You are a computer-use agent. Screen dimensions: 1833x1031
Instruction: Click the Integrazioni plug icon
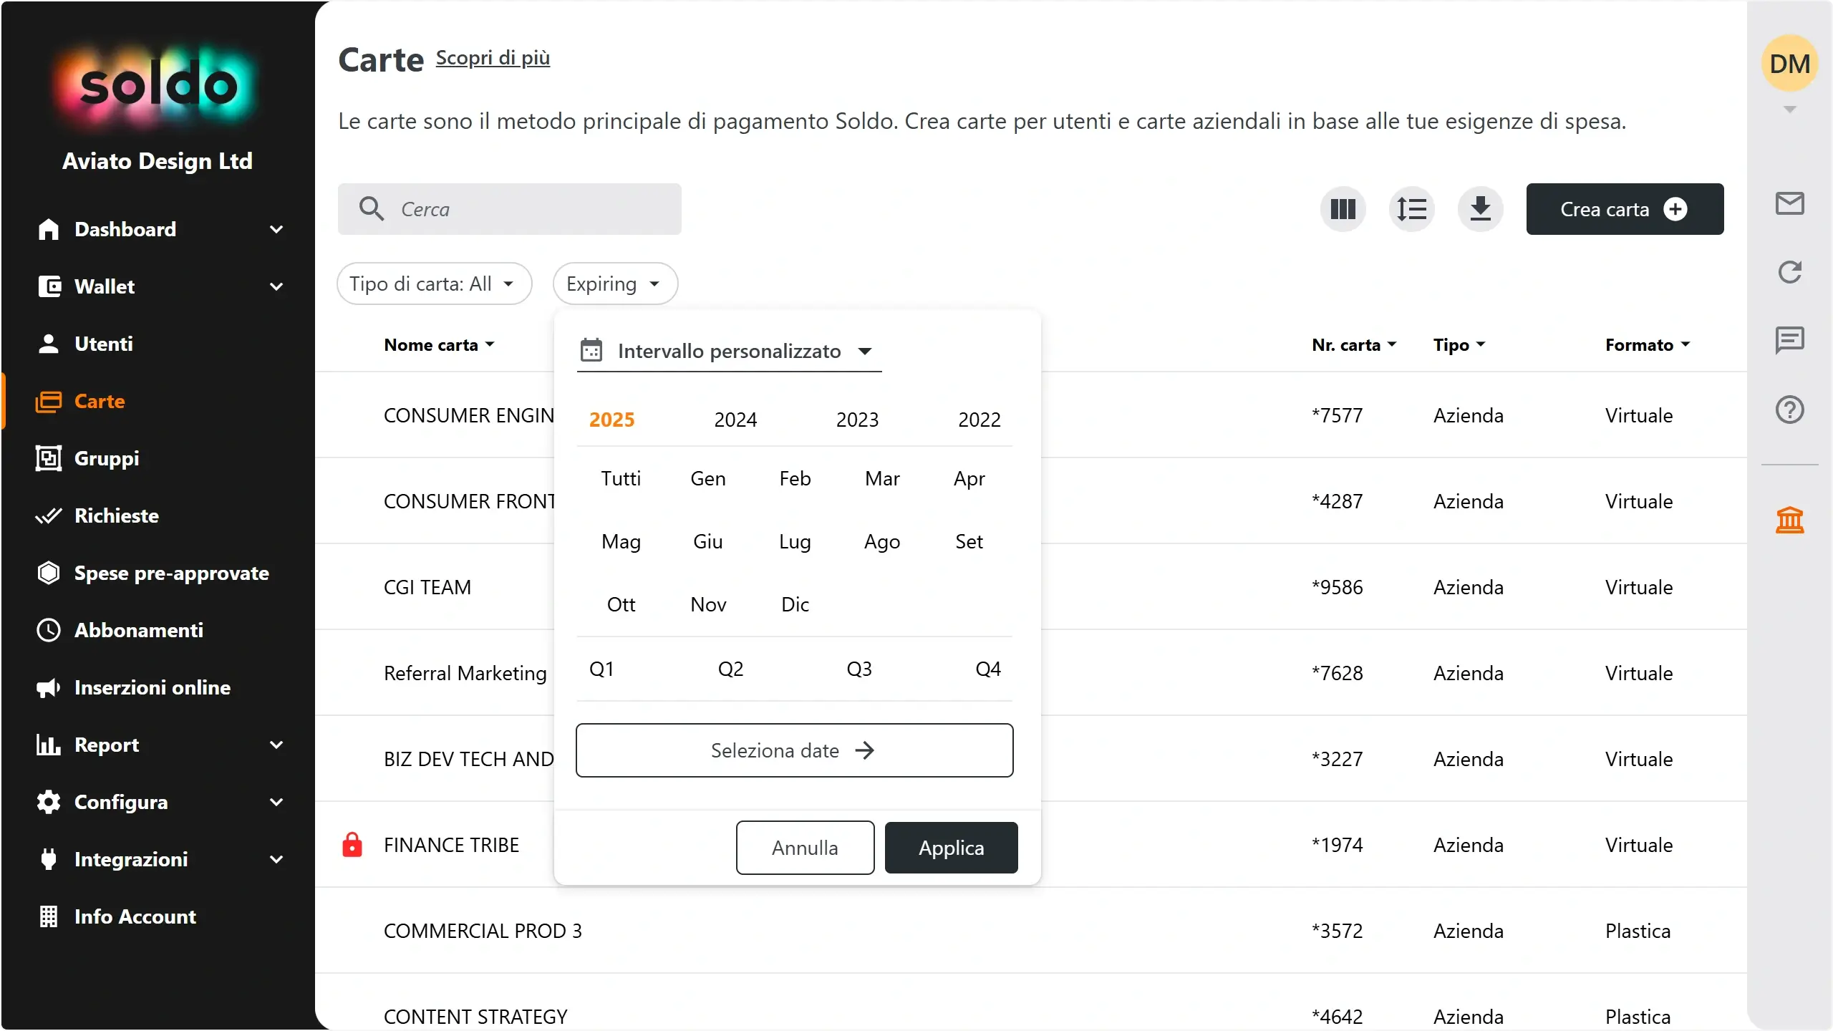pyautogui.click(x=48, y=859)
